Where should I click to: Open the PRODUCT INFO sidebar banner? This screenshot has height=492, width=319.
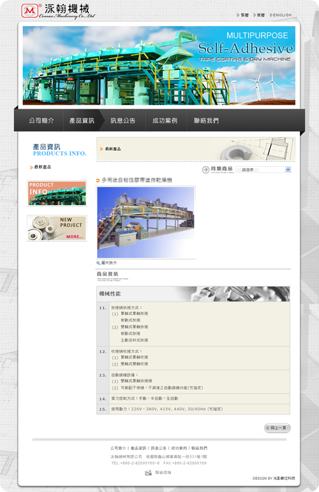(x=57, y=193)
